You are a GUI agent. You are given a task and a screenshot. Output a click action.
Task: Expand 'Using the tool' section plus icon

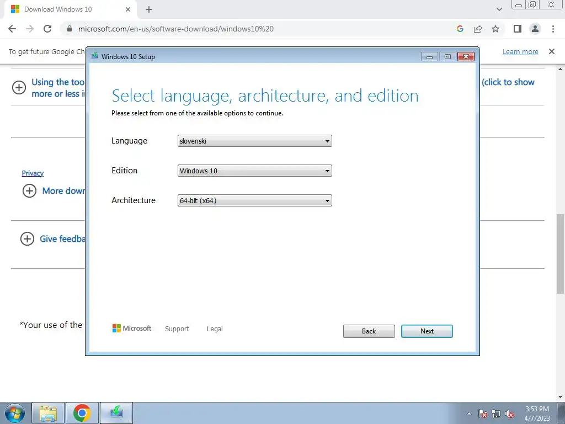(19, 87)
